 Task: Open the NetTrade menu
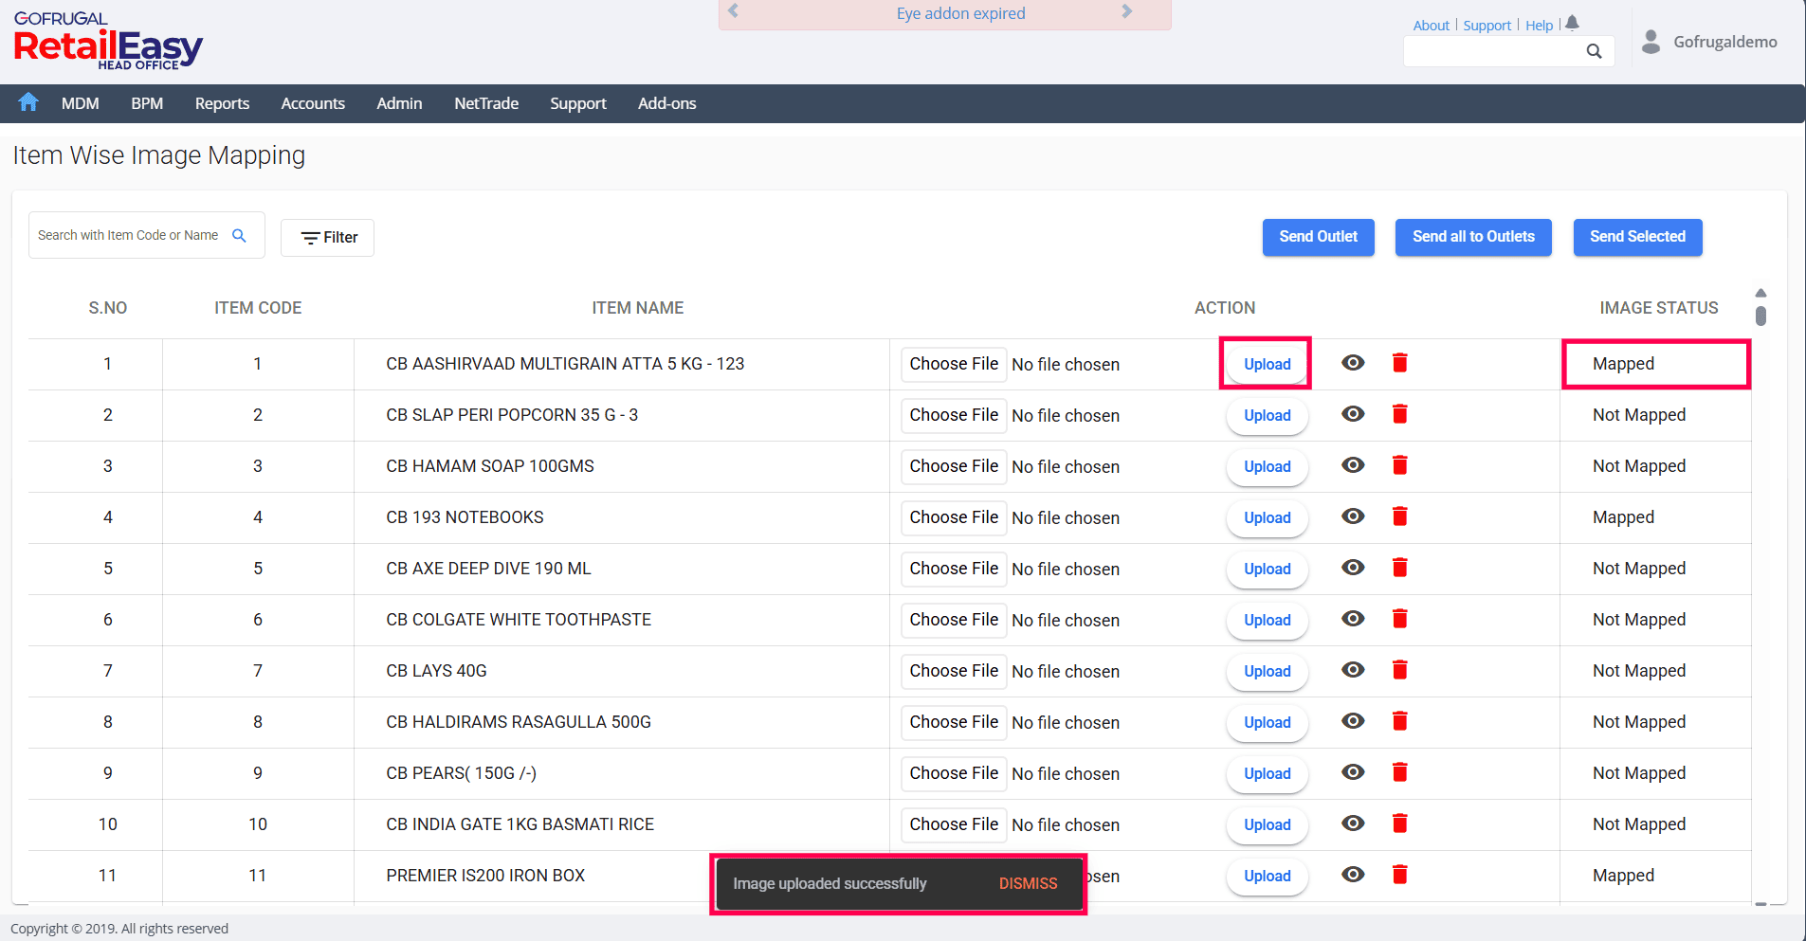486,103
